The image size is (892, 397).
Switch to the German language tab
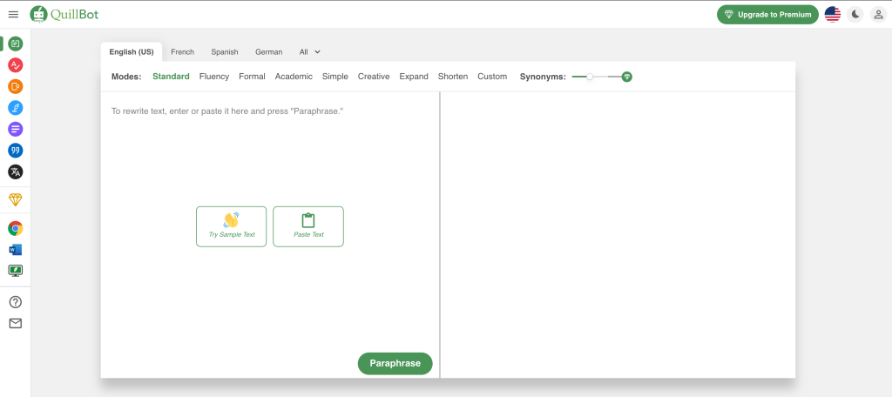(x=268, y=51)
